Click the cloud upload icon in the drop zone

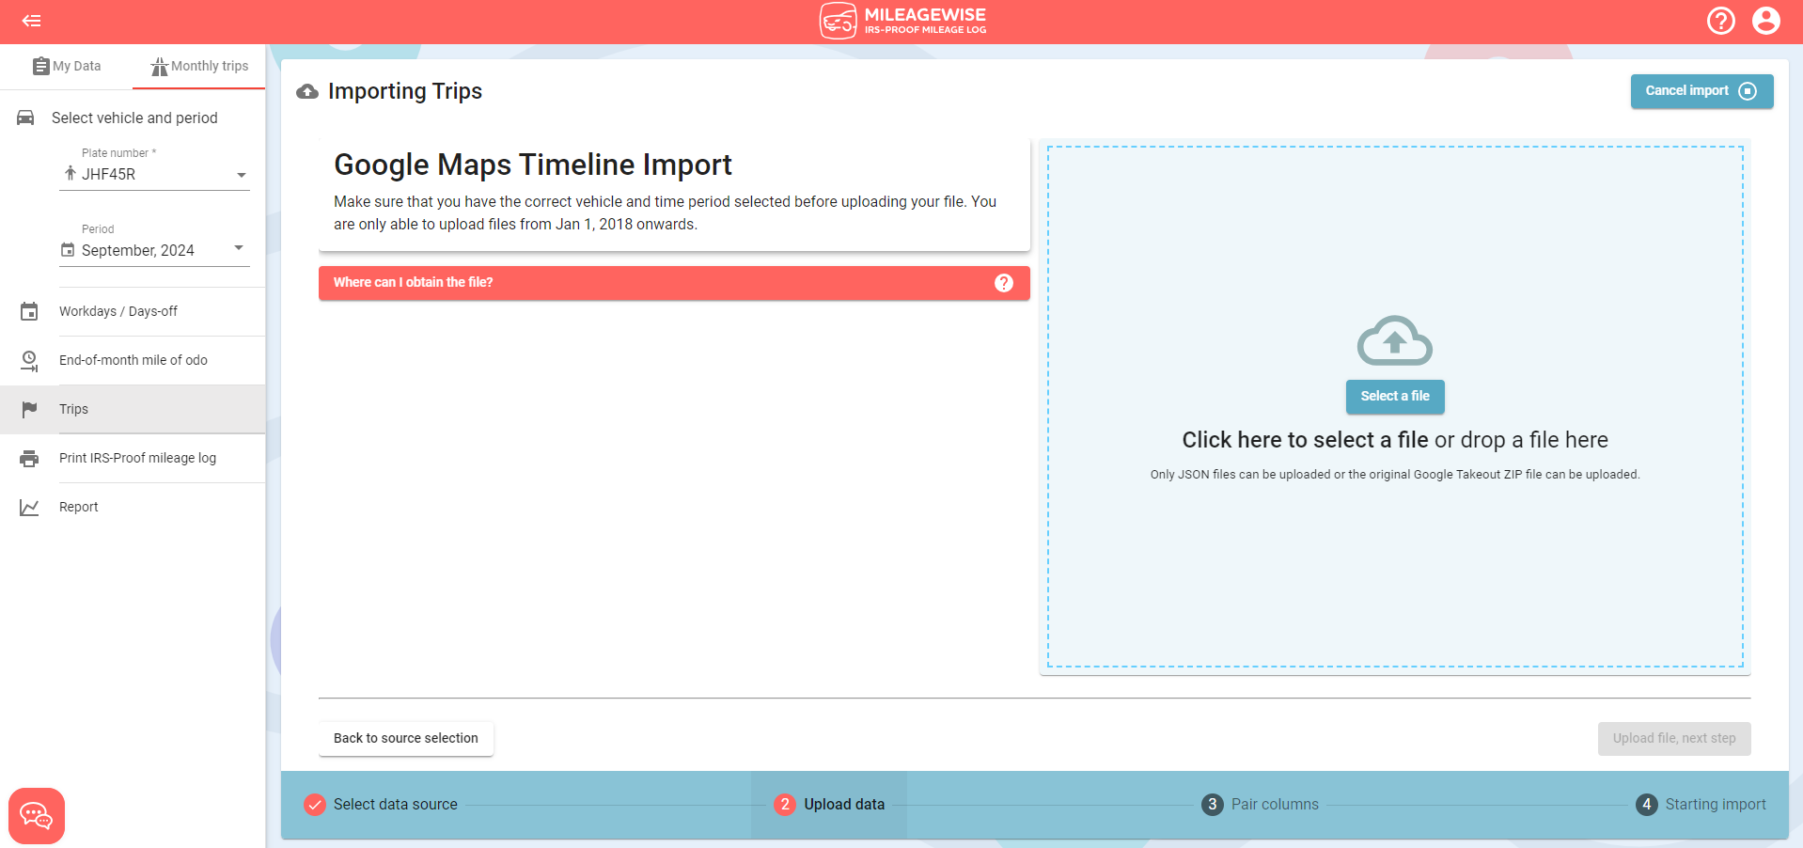pos(1394,340)
